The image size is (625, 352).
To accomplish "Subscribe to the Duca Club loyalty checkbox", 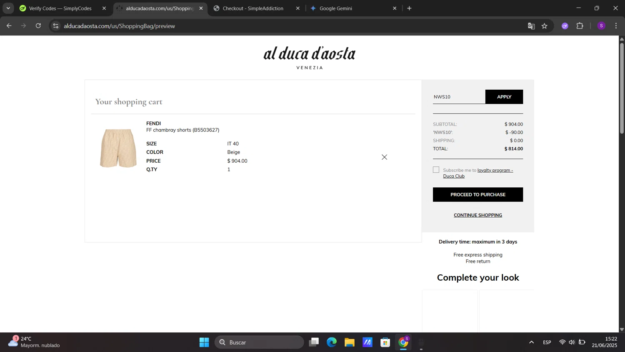I will pyautogui.click(x=436, y=170).
